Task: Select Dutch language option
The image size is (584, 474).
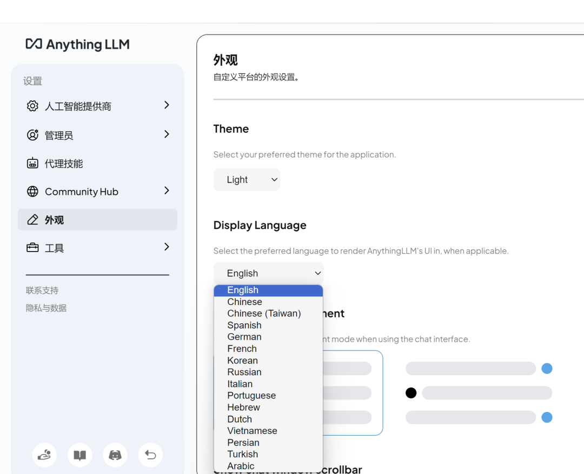Action: [x=268, y=419]
